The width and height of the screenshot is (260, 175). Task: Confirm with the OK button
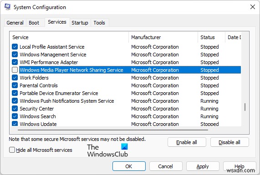129,166
